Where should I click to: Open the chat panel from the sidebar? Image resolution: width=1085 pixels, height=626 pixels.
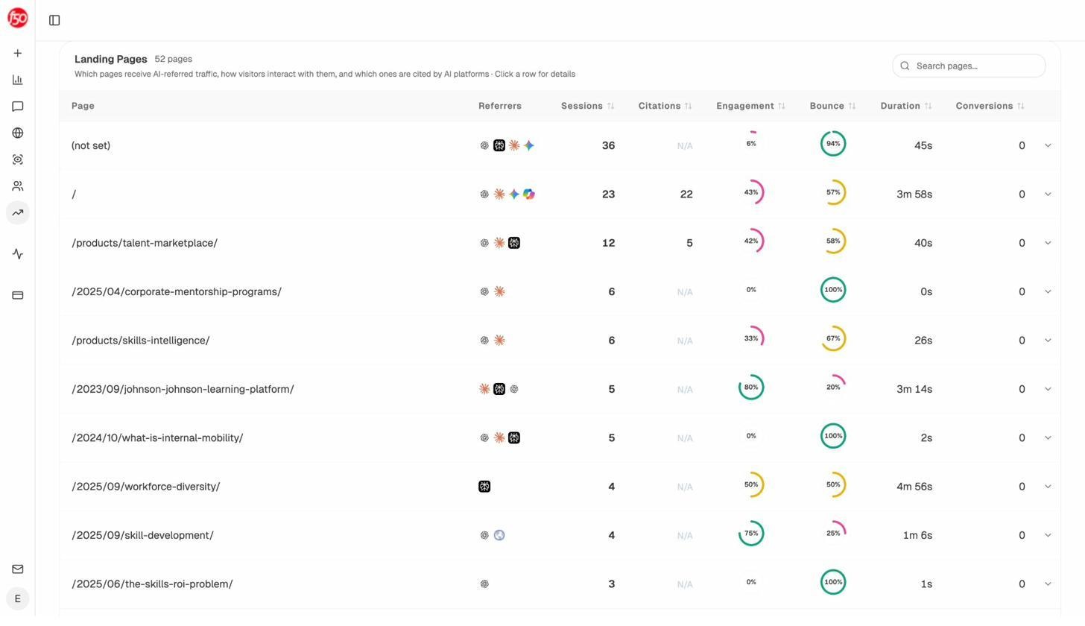pos(17,106)
